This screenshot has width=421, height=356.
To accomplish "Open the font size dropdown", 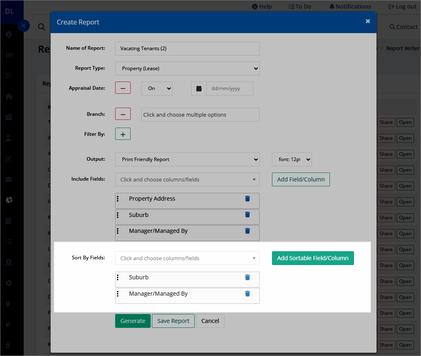I will click(x=292, y=159).
